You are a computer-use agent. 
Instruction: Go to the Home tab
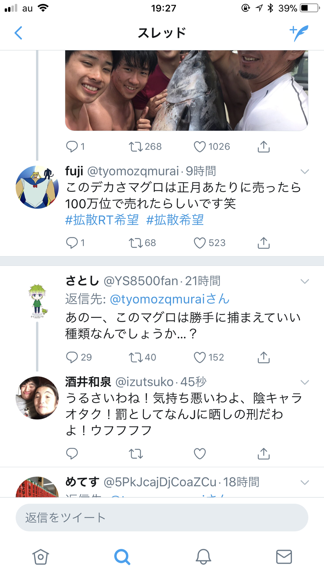(40, 557)
